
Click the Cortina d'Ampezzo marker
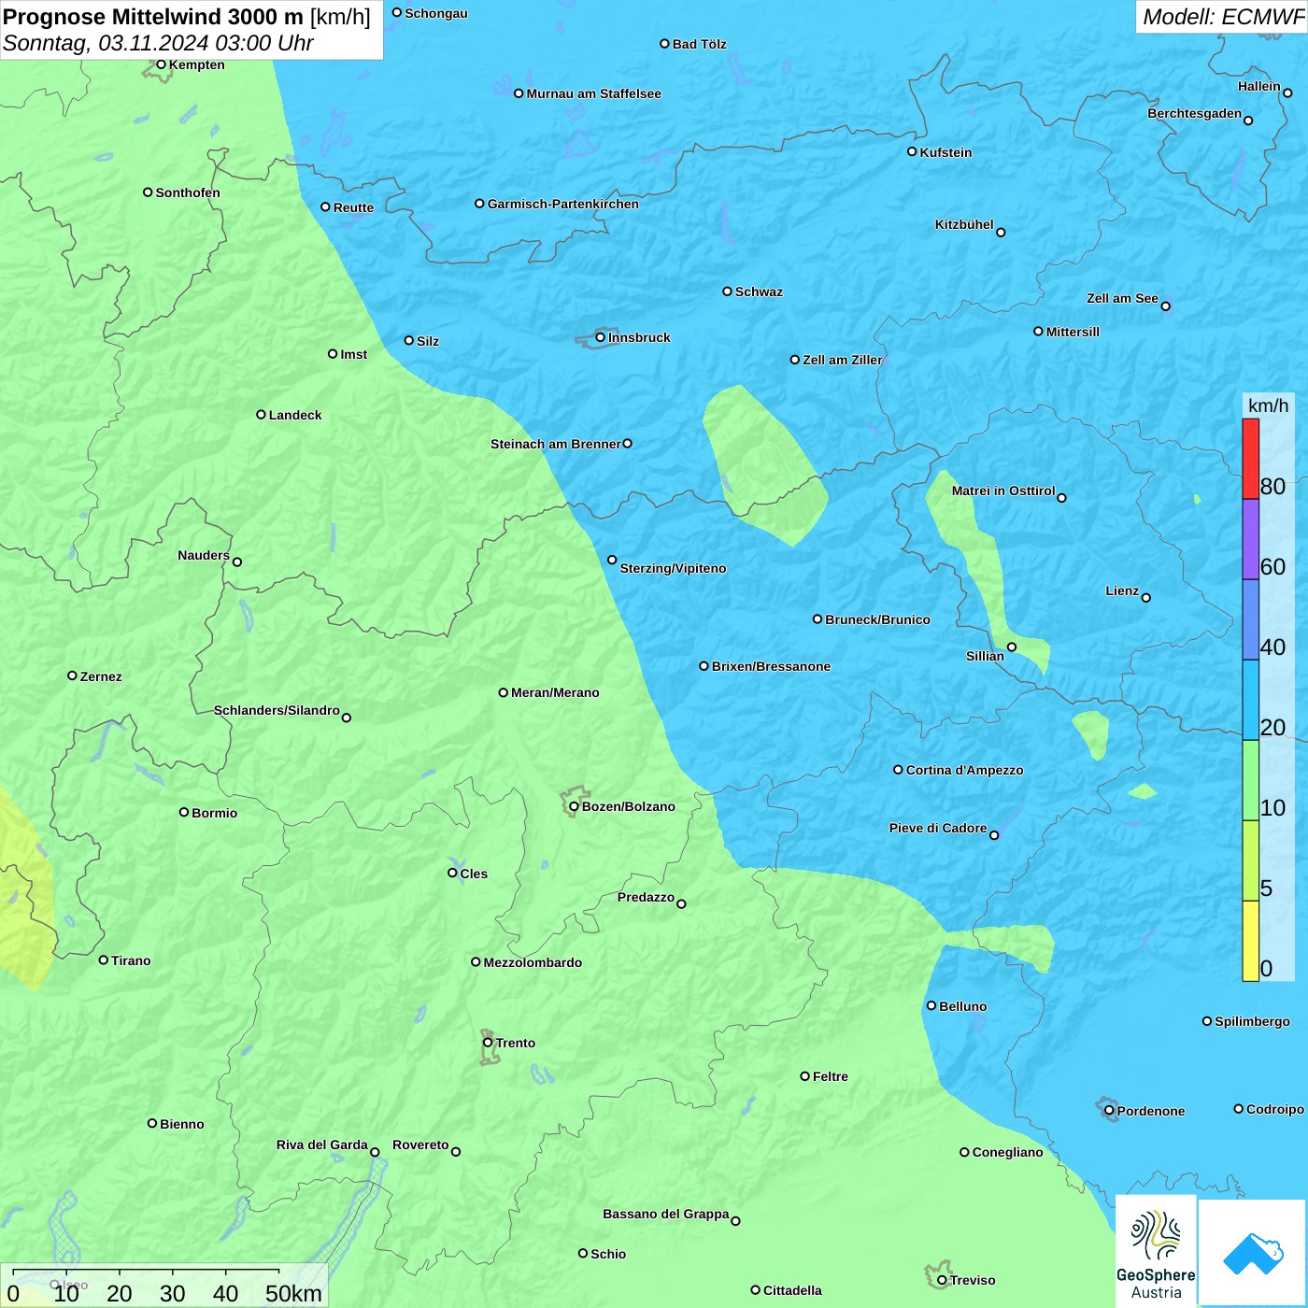[898, 770]
